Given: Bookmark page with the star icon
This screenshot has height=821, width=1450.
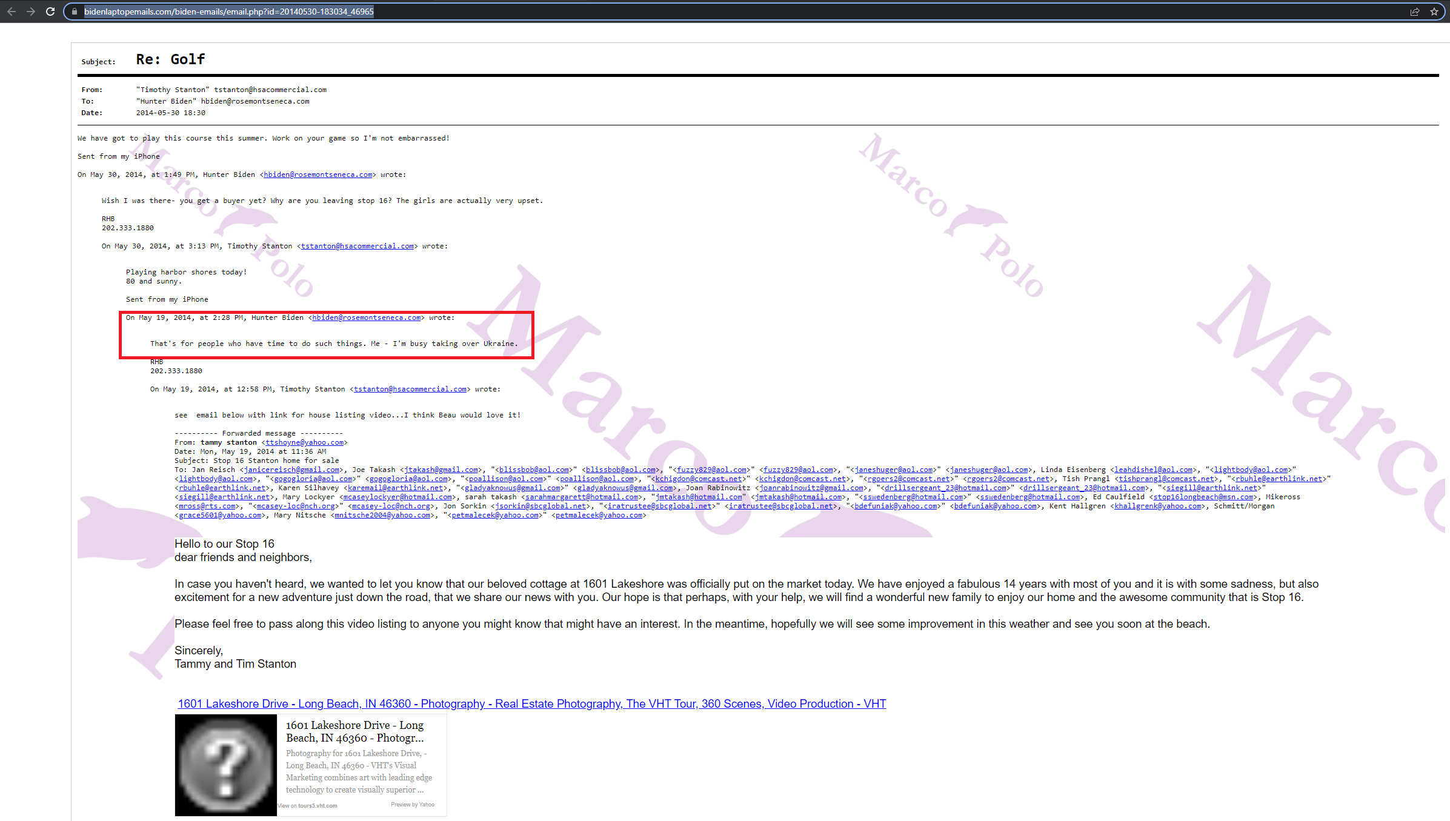Looking at the screenshot, I should pos(1434,12).
